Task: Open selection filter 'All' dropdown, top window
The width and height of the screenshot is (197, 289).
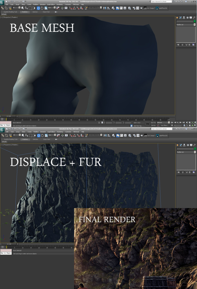Action: 17,8
